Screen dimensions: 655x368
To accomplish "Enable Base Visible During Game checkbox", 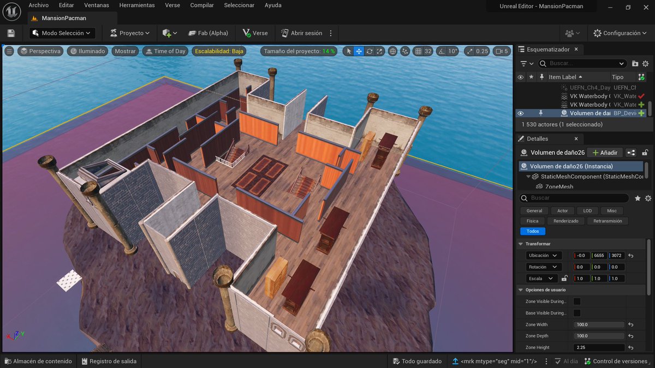I will 577,313.
